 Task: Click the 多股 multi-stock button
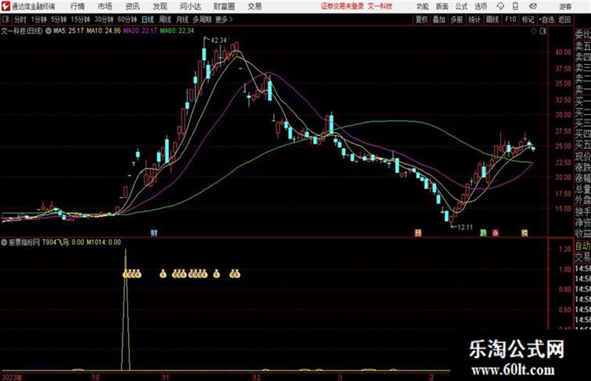coord(457,19)
